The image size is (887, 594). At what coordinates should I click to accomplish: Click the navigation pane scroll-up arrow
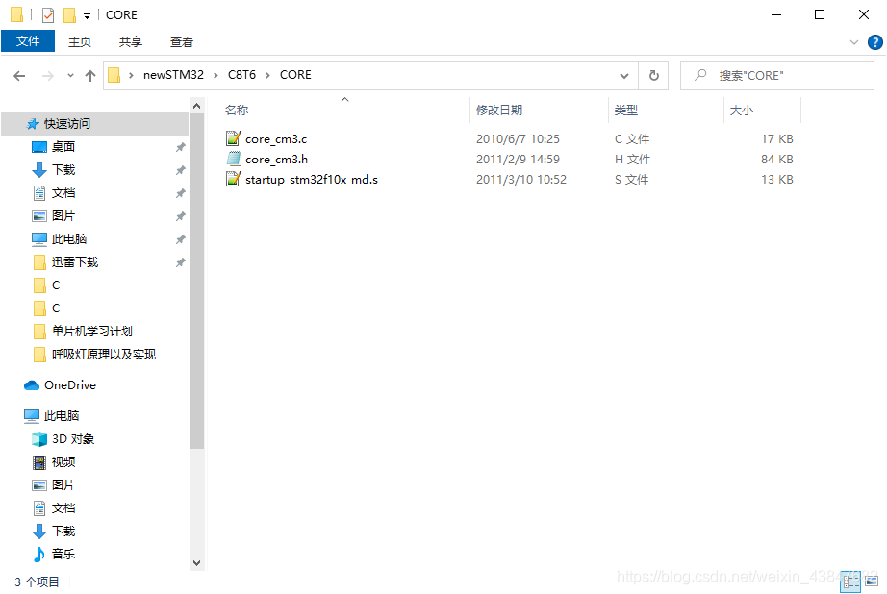tap(196, 106)
